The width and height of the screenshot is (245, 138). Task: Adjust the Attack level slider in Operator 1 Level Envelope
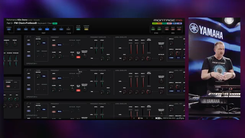pos(131,48)
